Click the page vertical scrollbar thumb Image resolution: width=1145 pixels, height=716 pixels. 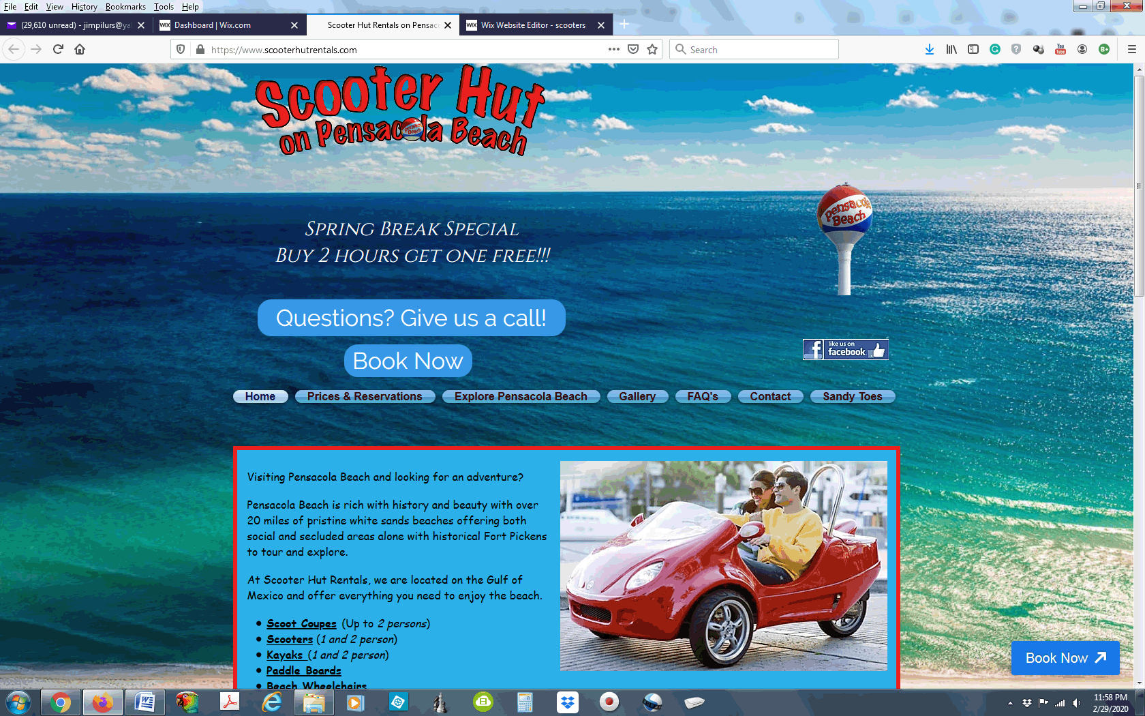pos(1138,185)
